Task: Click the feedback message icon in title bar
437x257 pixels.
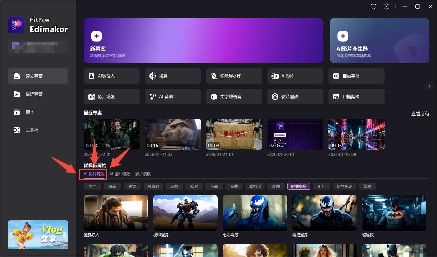Action: [374, 7]
